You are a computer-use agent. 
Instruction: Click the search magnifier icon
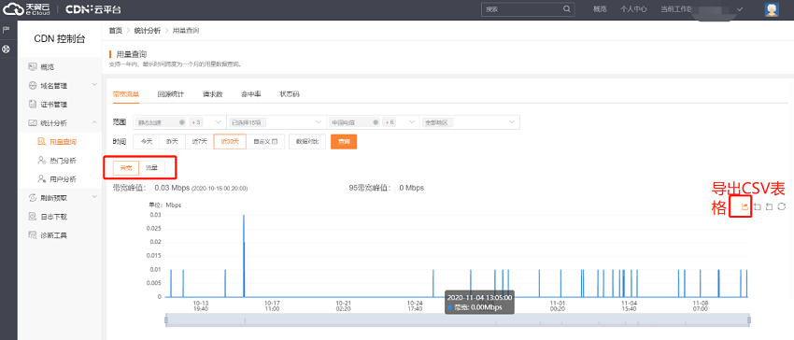click(x=567, y=9)
